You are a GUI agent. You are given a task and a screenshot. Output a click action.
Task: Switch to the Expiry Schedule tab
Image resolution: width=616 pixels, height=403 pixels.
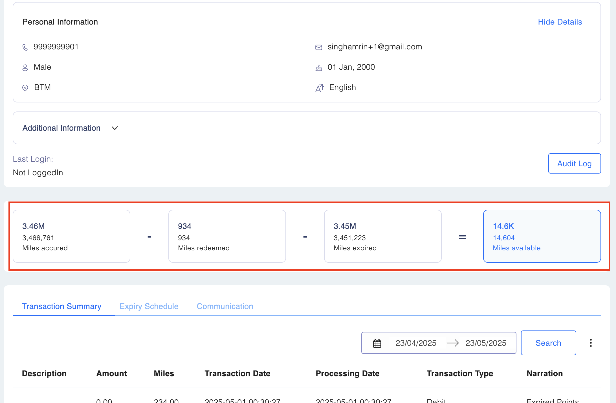(x=149, y=306)
